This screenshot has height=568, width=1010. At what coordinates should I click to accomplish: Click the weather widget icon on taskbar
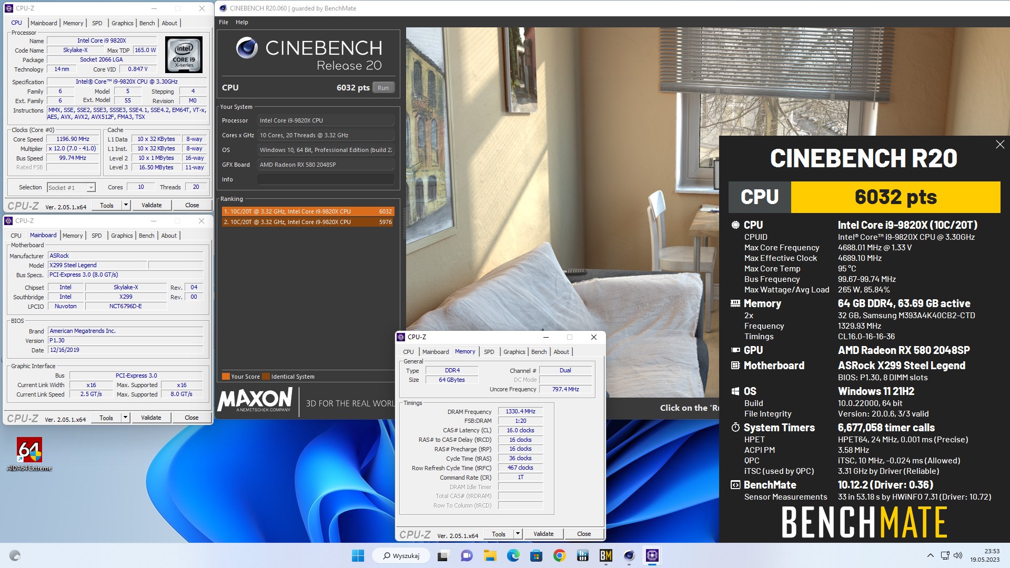15,555
